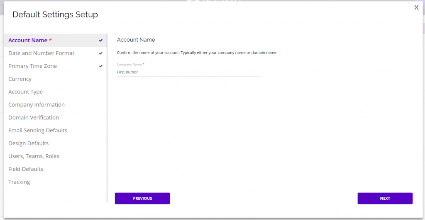Click the NEXT button
425x220 pixels.
pos(385,198)
